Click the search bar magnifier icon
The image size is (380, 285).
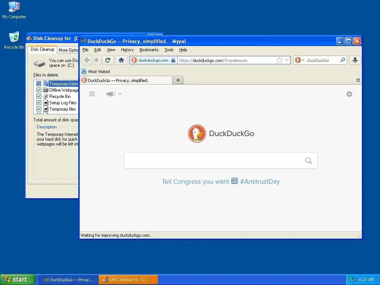click(343, 60)
